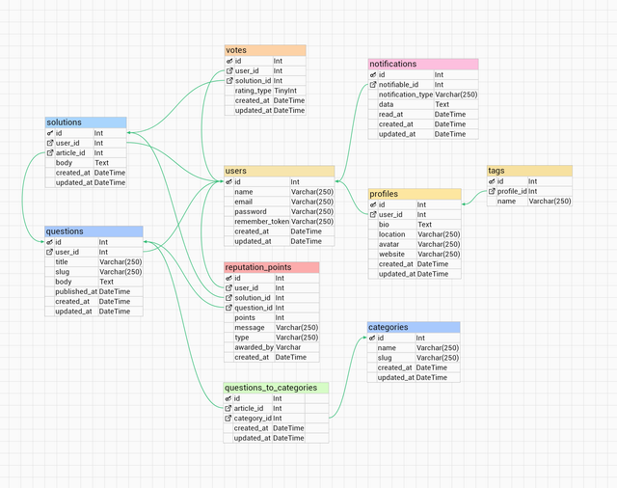This screenshot has height=488, width=617.
Task: Select the solutions table header
Action: (x=86, y=122)
